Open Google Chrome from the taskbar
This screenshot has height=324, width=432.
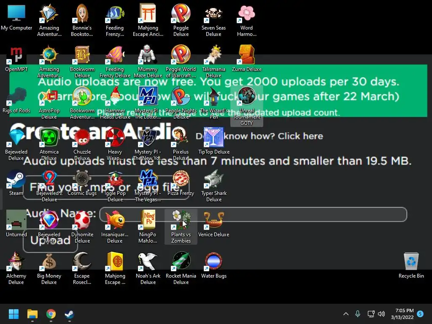coord(51,314)
